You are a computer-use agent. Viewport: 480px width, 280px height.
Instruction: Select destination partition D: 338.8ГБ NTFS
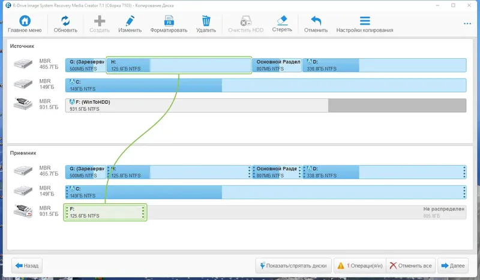click(384, 172)
